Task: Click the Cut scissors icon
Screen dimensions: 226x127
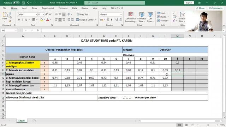Action: (10, 13)
